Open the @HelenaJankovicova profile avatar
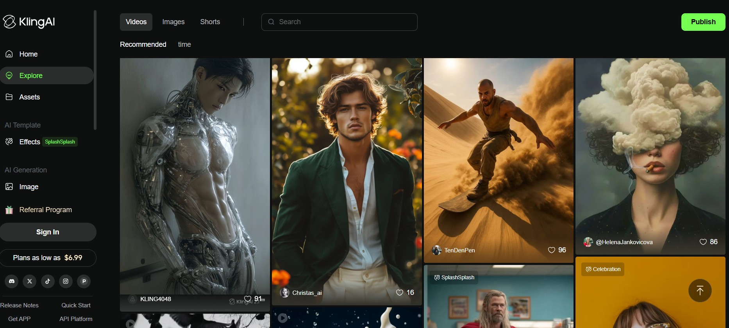 coord(588,242)
